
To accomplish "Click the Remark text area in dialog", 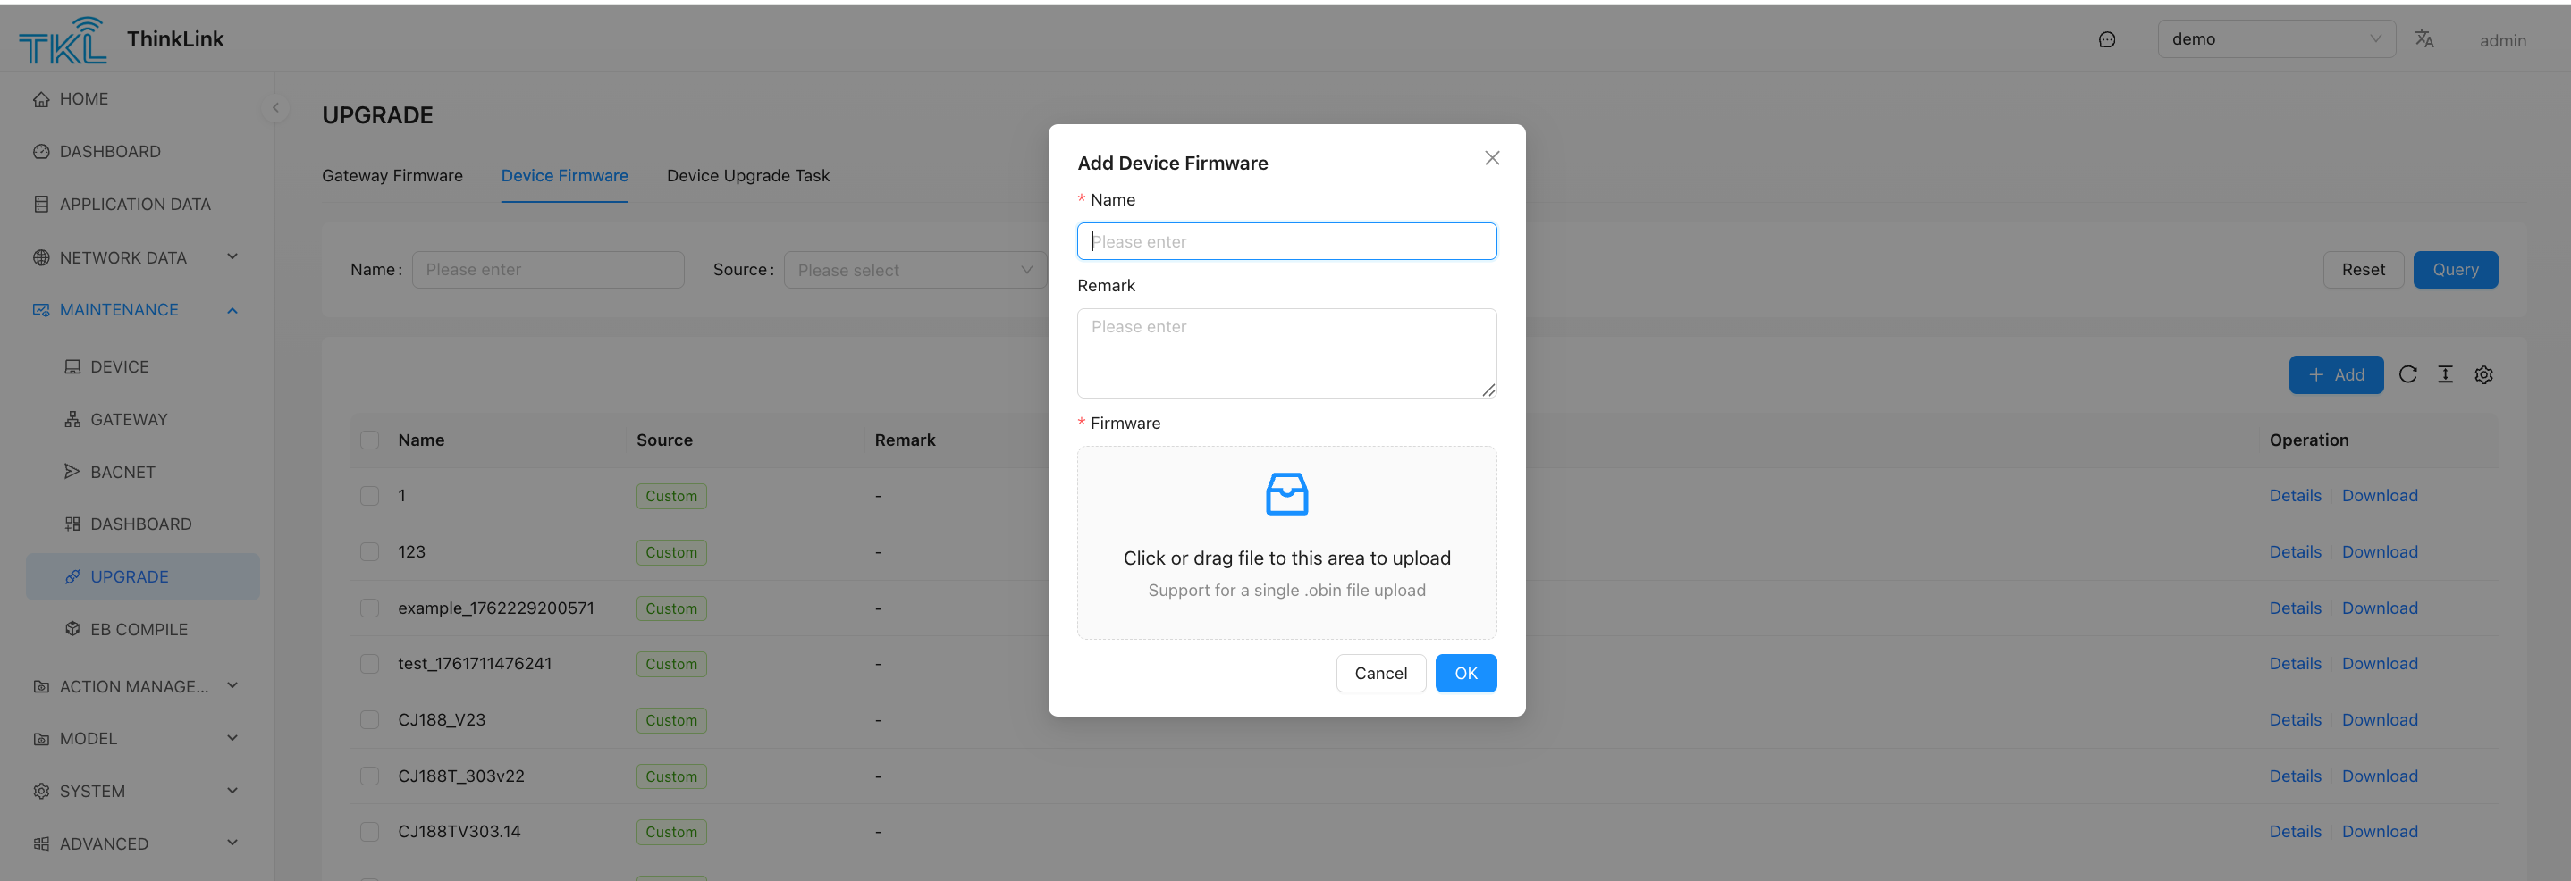I will pos(1285,353).
